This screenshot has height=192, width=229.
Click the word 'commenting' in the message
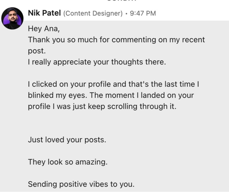[x=134, y=40]
